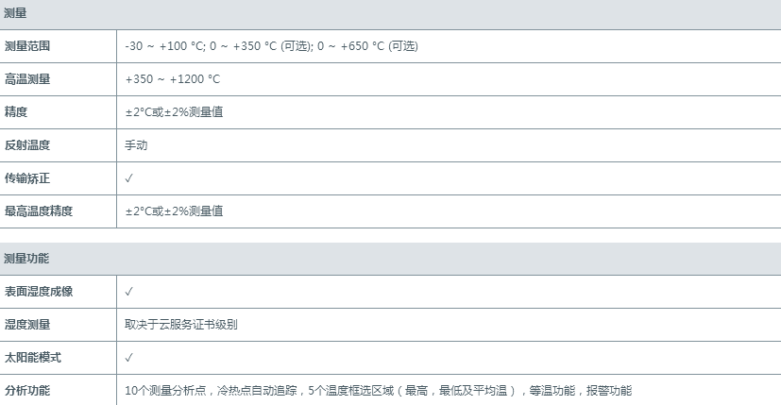Viewport: 781px width, 405px height.
Task: Select the 最高温度精度 row label
Action: pyautogui.click(x=39, y=211)
